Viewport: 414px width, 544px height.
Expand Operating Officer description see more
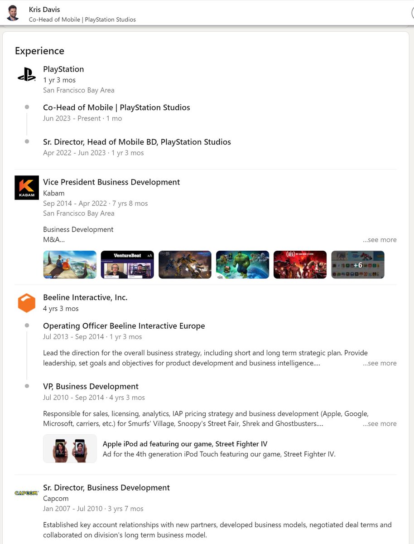click(x=380, y=363)
